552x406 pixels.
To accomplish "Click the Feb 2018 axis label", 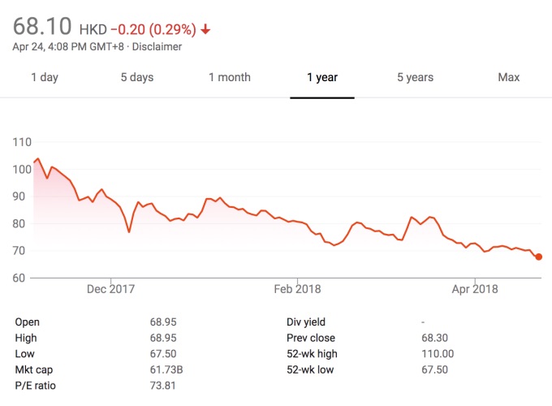I will [297, 289].
